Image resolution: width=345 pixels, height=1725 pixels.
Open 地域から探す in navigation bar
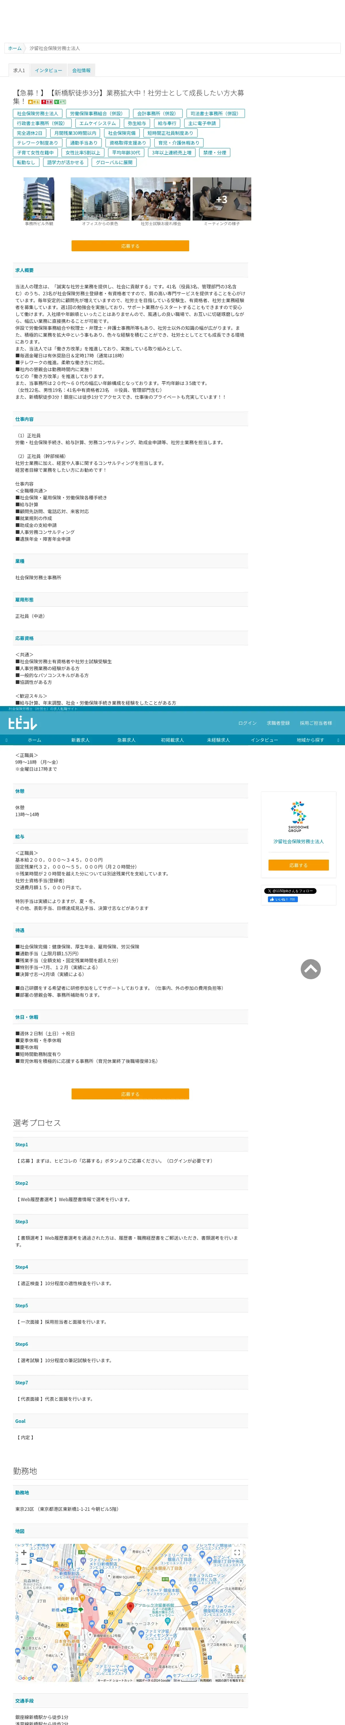pos(310,740)
